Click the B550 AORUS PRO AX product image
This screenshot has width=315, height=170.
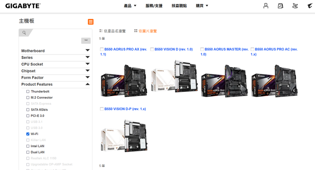point(124,81)
